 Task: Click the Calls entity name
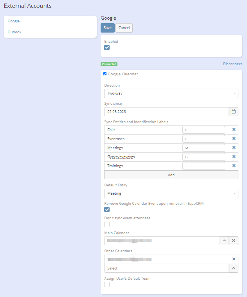[x=111, y=130]
